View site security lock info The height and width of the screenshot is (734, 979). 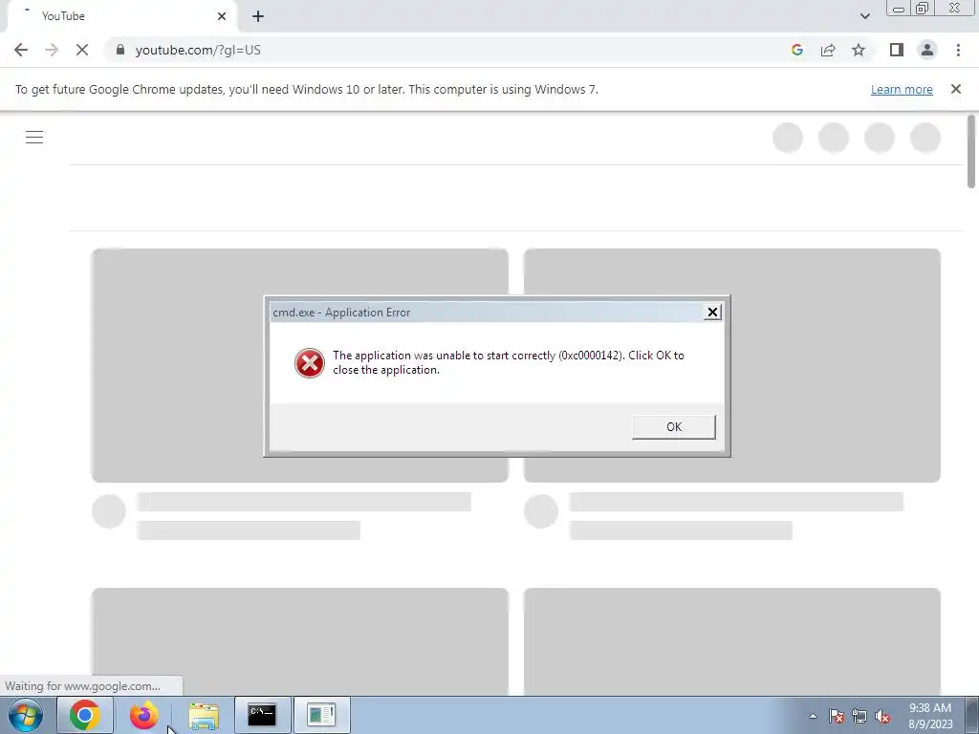coord(120,50)
